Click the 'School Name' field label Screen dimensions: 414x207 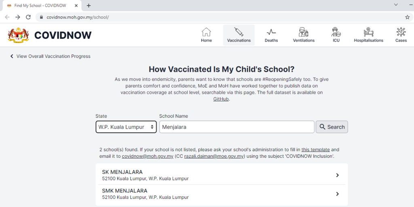[x=173, y=116]
